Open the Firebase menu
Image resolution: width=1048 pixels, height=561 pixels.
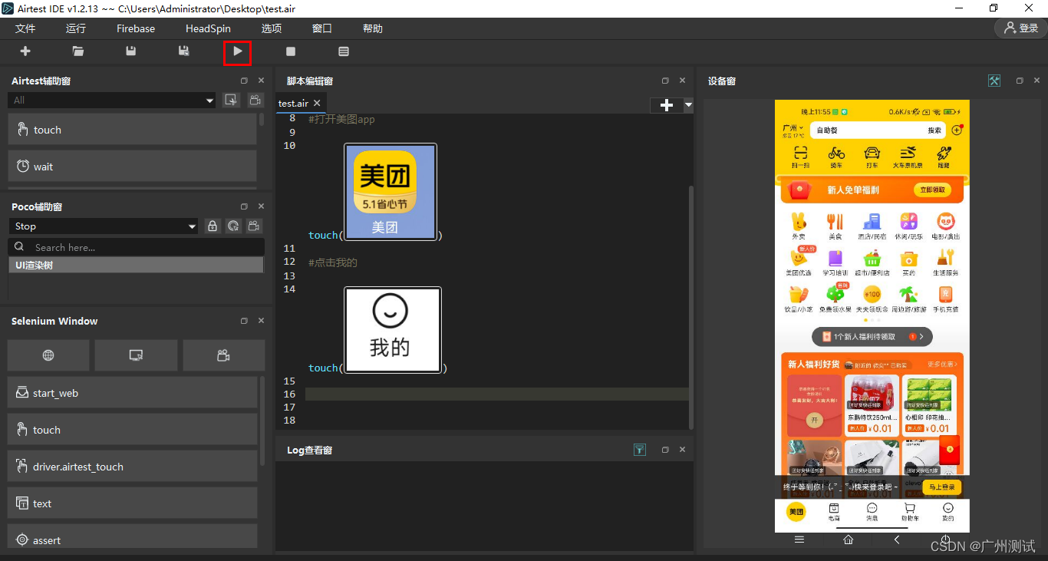point(136,28)
